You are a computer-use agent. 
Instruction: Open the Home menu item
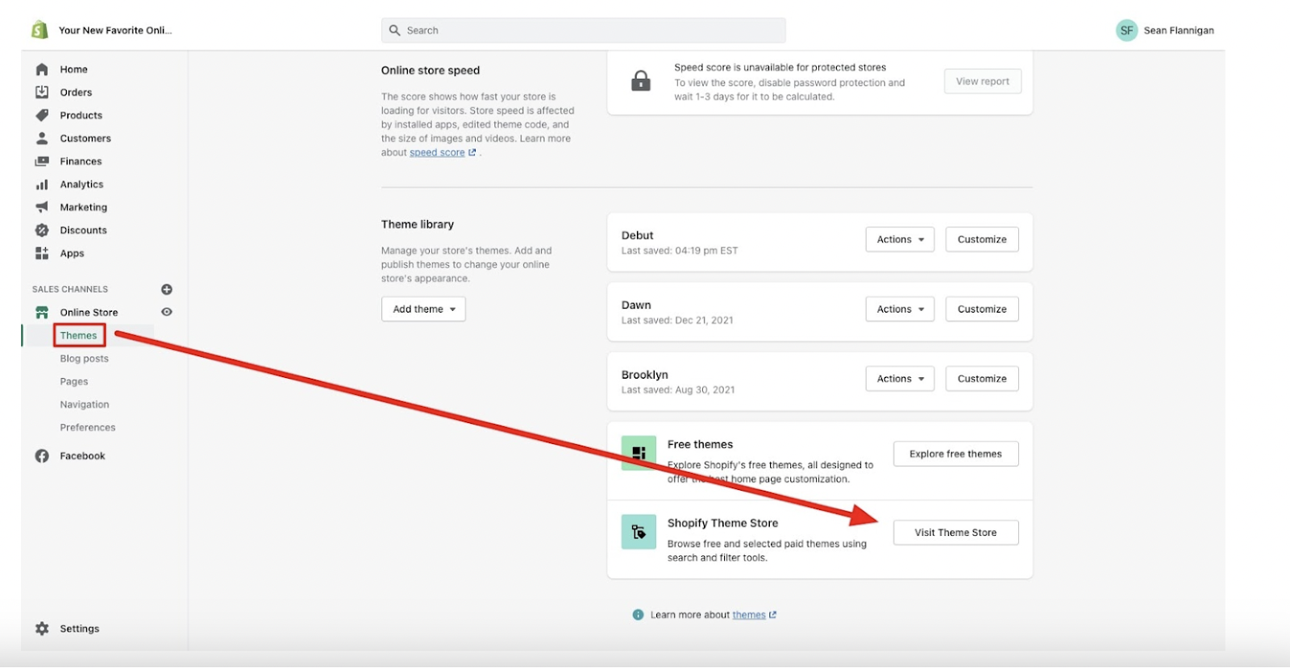pyautogui.click(x=73, y=69)
